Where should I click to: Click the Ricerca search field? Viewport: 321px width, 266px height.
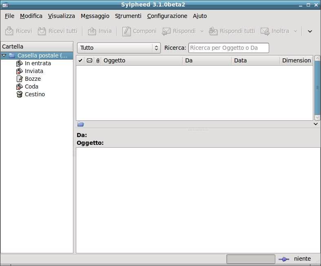228,48
